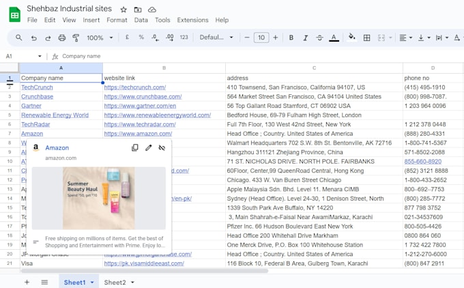Open the TechCrunch company link
The image size is (464, 288).
(37, 87)
